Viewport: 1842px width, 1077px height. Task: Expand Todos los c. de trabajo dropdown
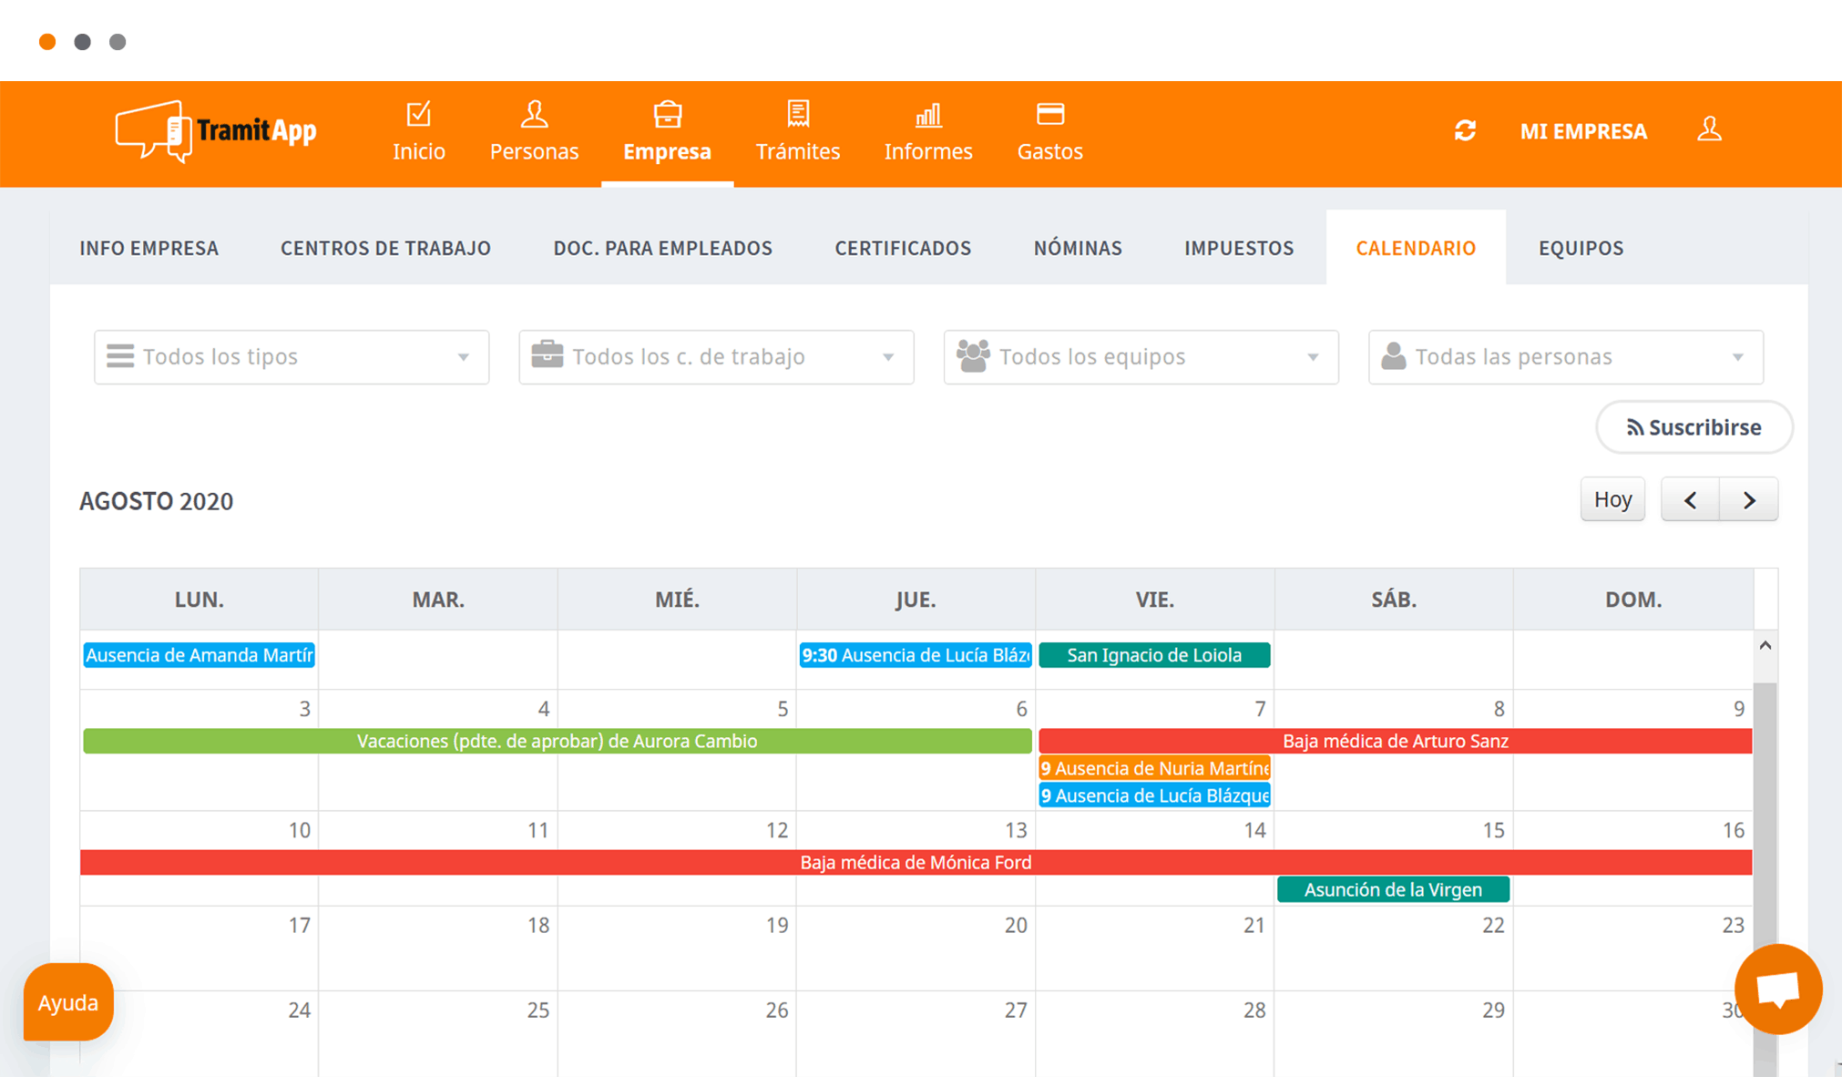pyautogui.click(x=716, y=356)
